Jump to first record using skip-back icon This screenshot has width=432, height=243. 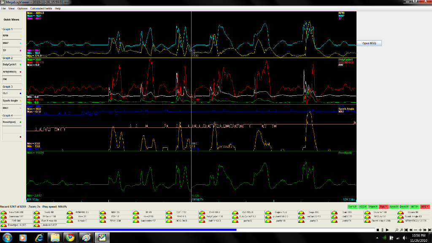[x=406, y=230]
